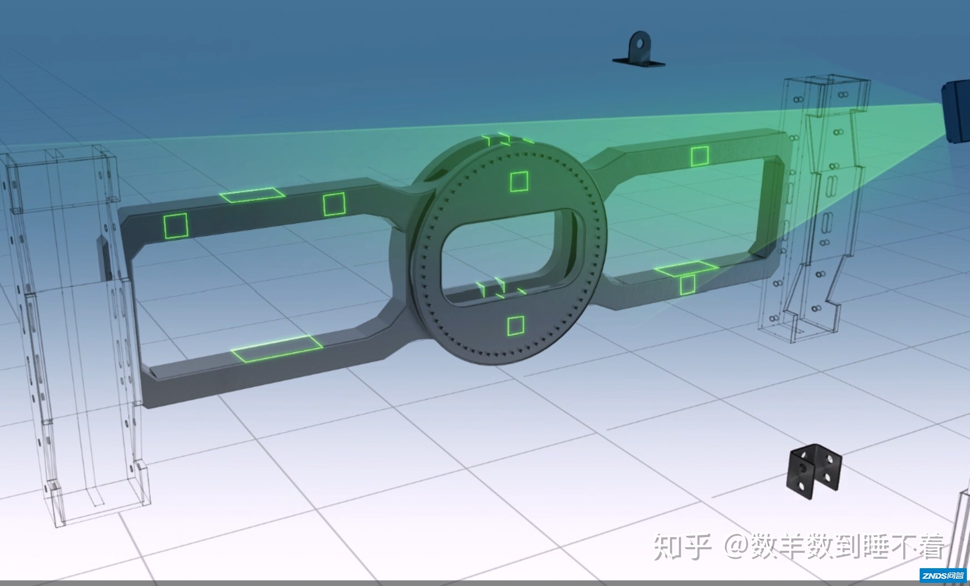Select green square nearest ring on left arm
Screen dimensions: 970x586
tap(334, 204)
